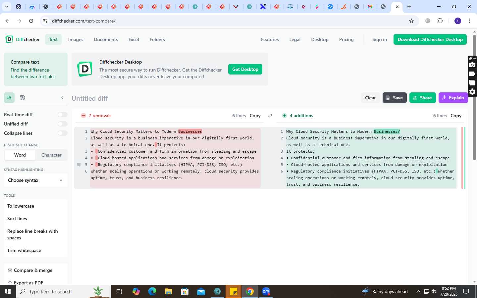This screenshot has height=298, width=477.
Task: Open the notification center icon
Action: pos(466,291)
